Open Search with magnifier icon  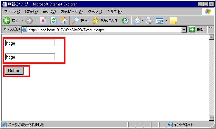tap(75, 21)
